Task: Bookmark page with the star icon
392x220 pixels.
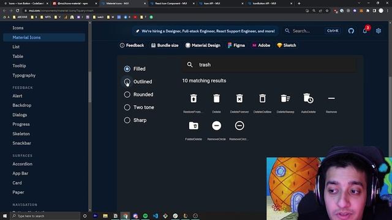Action: pyautogui.click(x=327, y=11)
